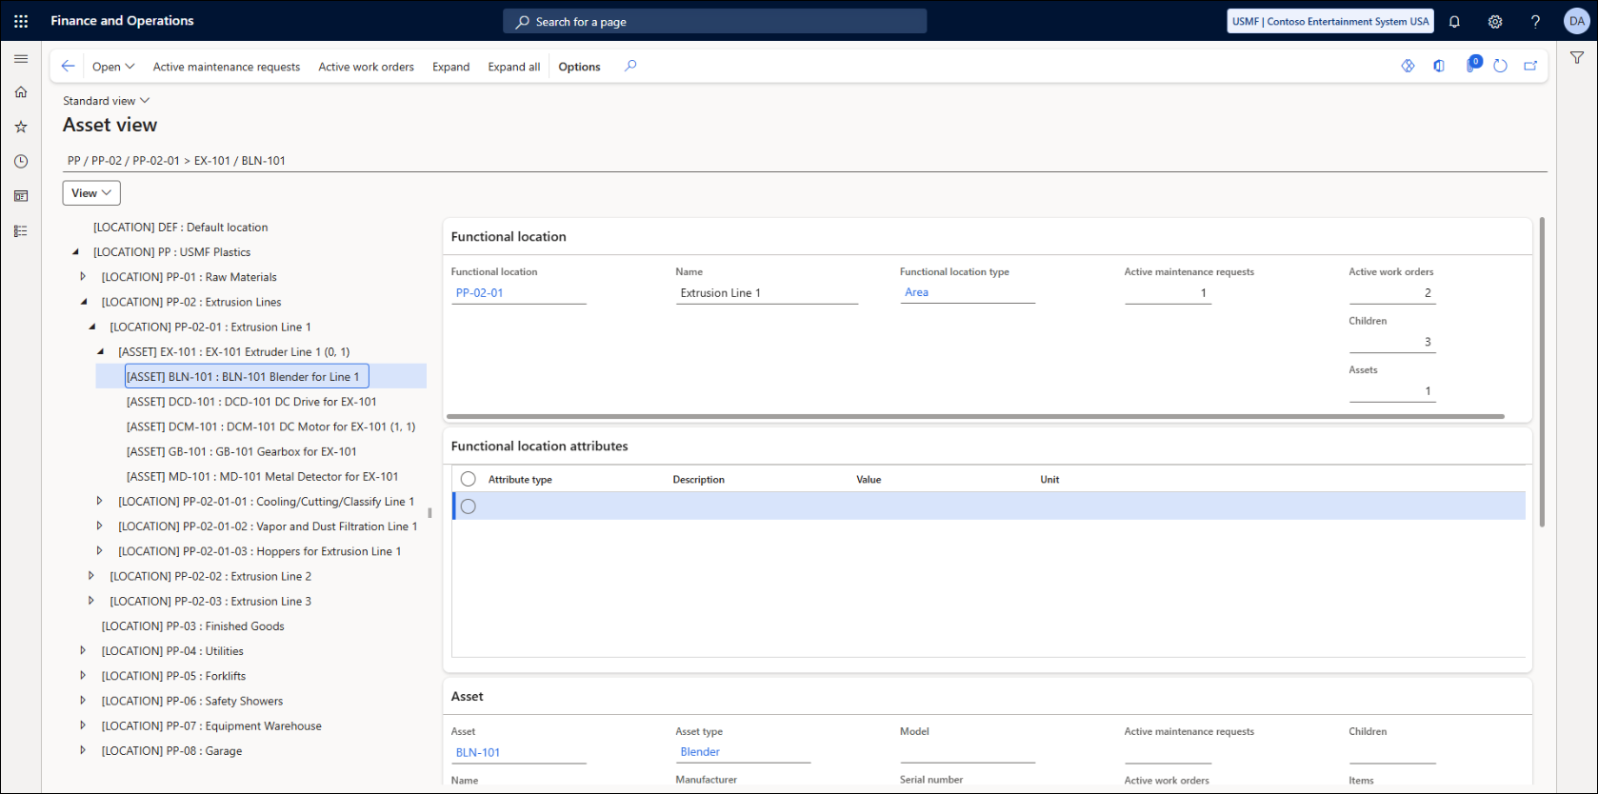The height and width of the screenshot is (794, 1598).
Task: Collapse the PP-02 Extrusion Lines node
Action: pos(84,302)
